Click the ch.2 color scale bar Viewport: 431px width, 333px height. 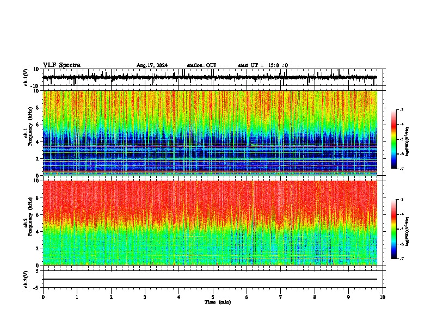[x=393, y=229]
